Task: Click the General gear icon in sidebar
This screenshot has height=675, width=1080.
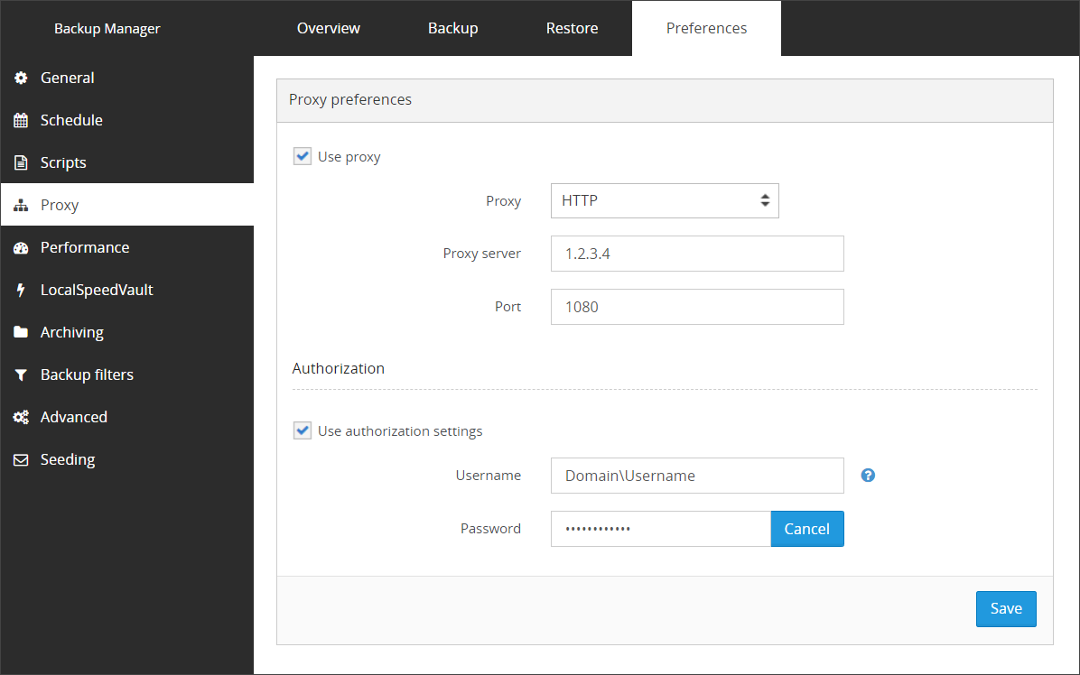Action: point(21,79)
